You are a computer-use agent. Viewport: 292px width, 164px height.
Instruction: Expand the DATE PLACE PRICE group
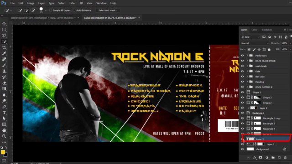click(x=247, y=61)
